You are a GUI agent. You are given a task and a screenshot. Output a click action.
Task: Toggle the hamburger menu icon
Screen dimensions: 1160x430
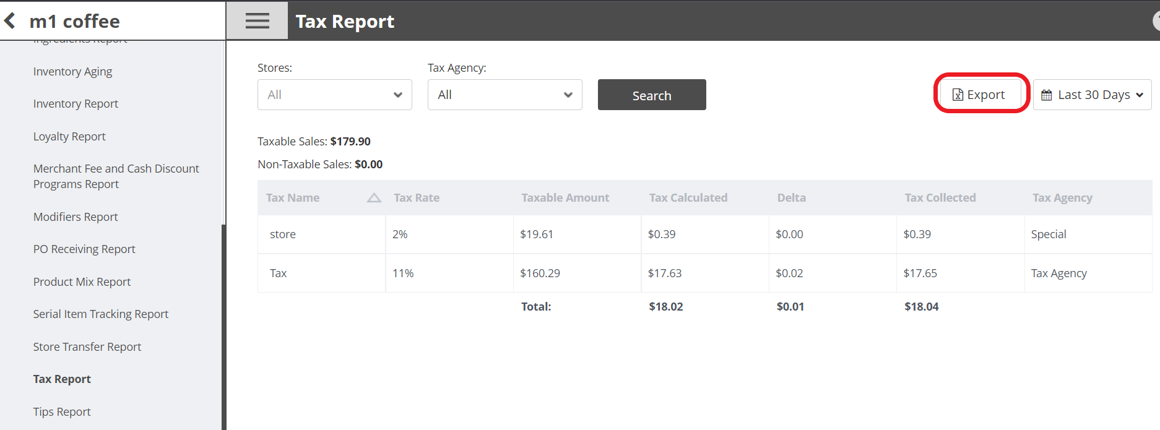pos(257,21)
